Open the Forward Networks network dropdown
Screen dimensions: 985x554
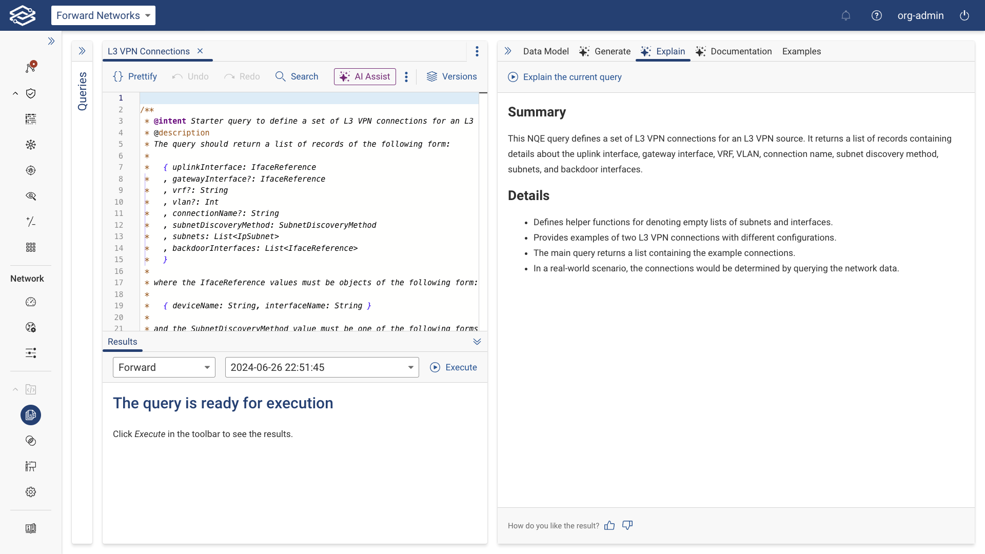click(103, 15)
